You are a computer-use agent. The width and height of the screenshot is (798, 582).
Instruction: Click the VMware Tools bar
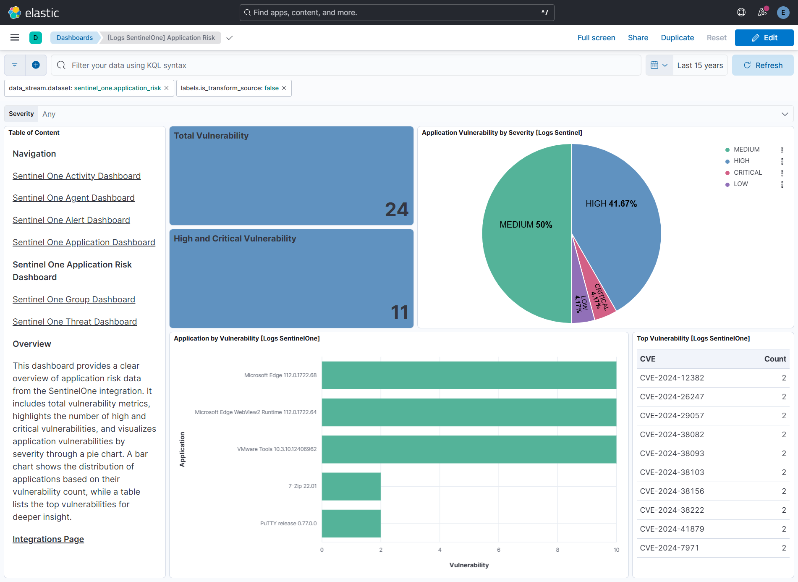coord(469,449)
